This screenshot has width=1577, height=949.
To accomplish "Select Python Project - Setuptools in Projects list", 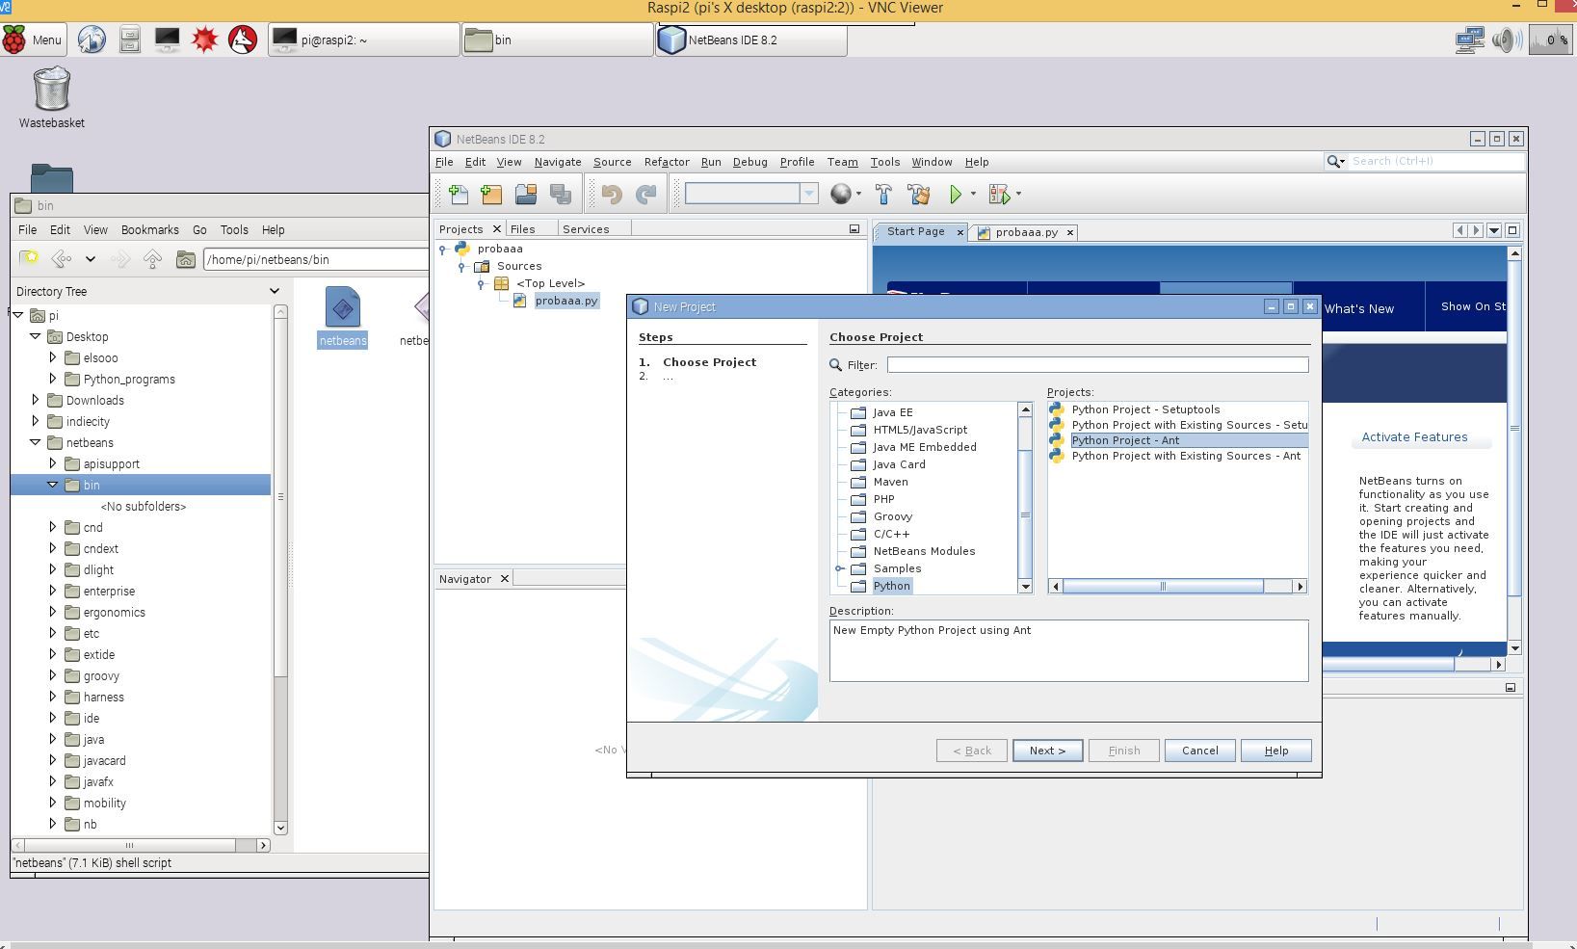I will 1145,409.
